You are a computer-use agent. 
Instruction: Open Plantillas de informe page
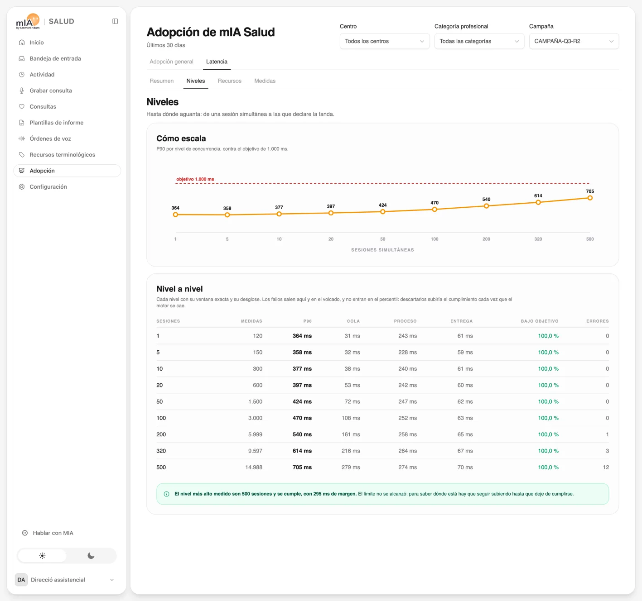point(67,123)
